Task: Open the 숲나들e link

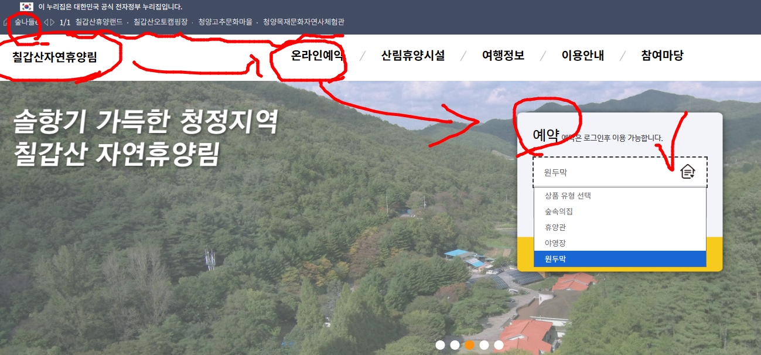Action: tap(26, 22)
